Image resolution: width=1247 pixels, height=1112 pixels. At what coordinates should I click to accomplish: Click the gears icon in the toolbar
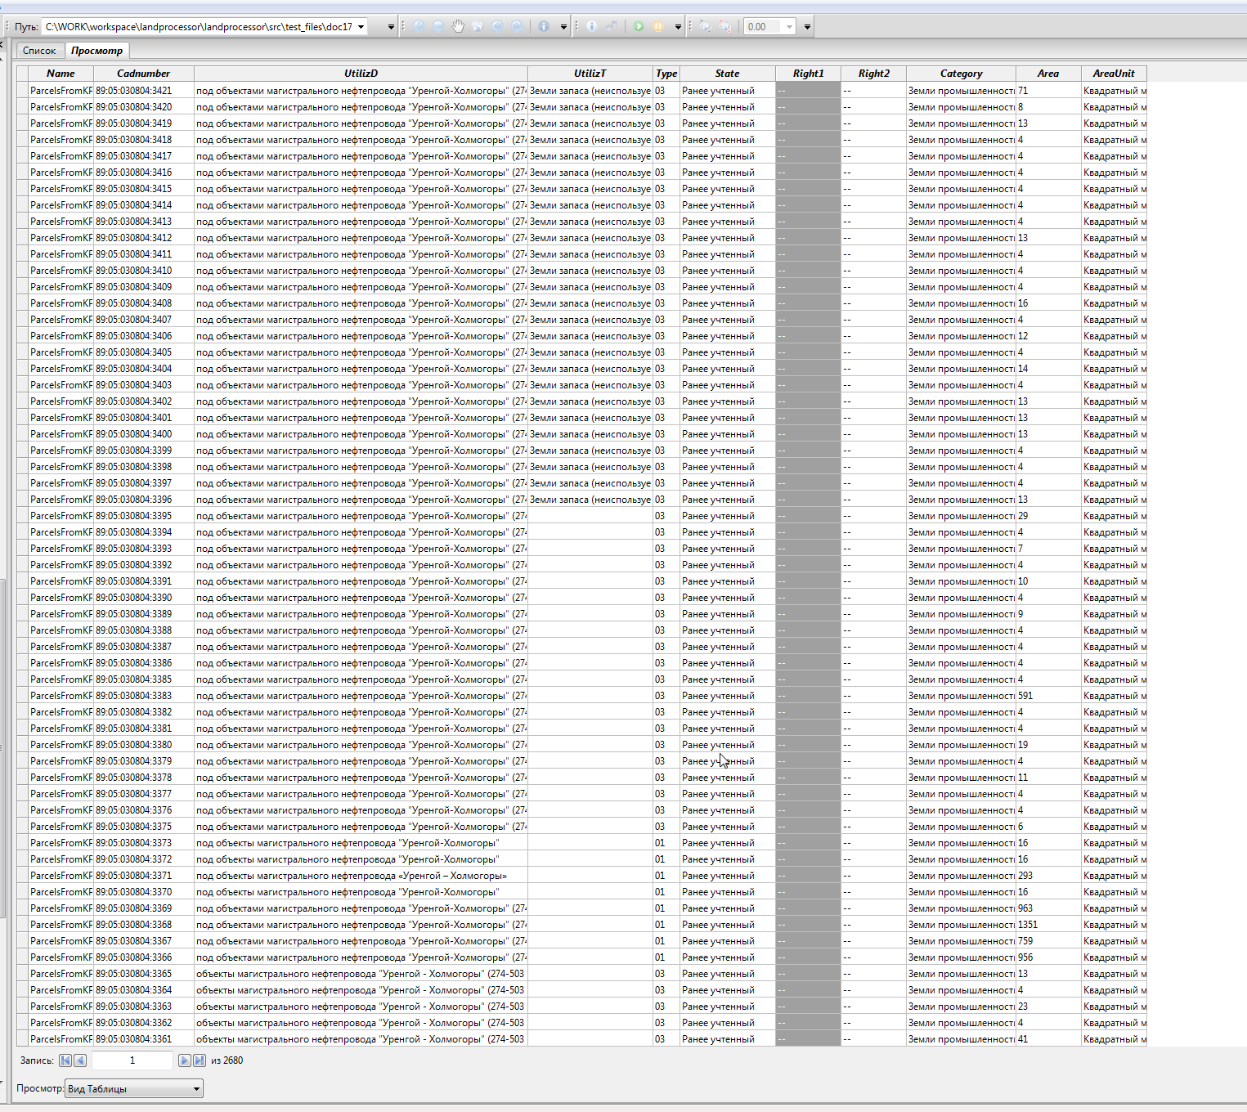point(612,26)
